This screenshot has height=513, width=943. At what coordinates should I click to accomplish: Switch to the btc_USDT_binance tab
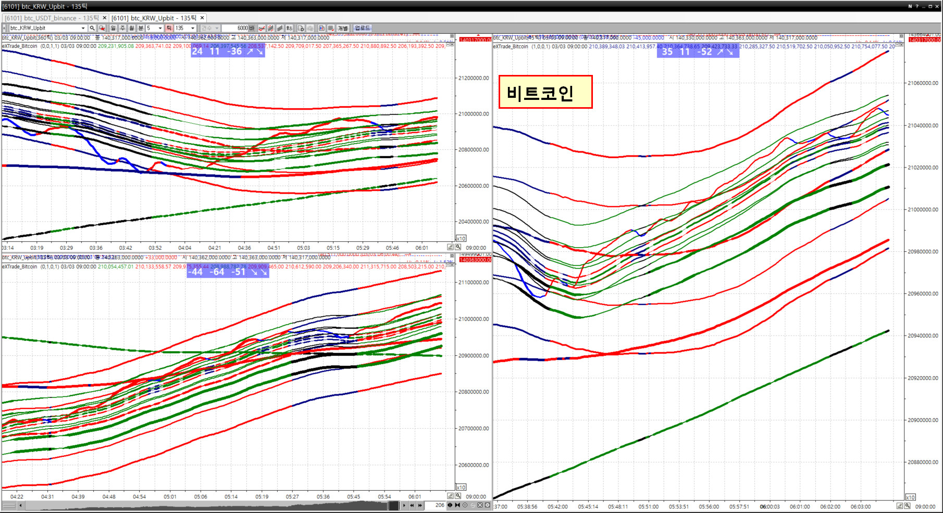(51, 18)
